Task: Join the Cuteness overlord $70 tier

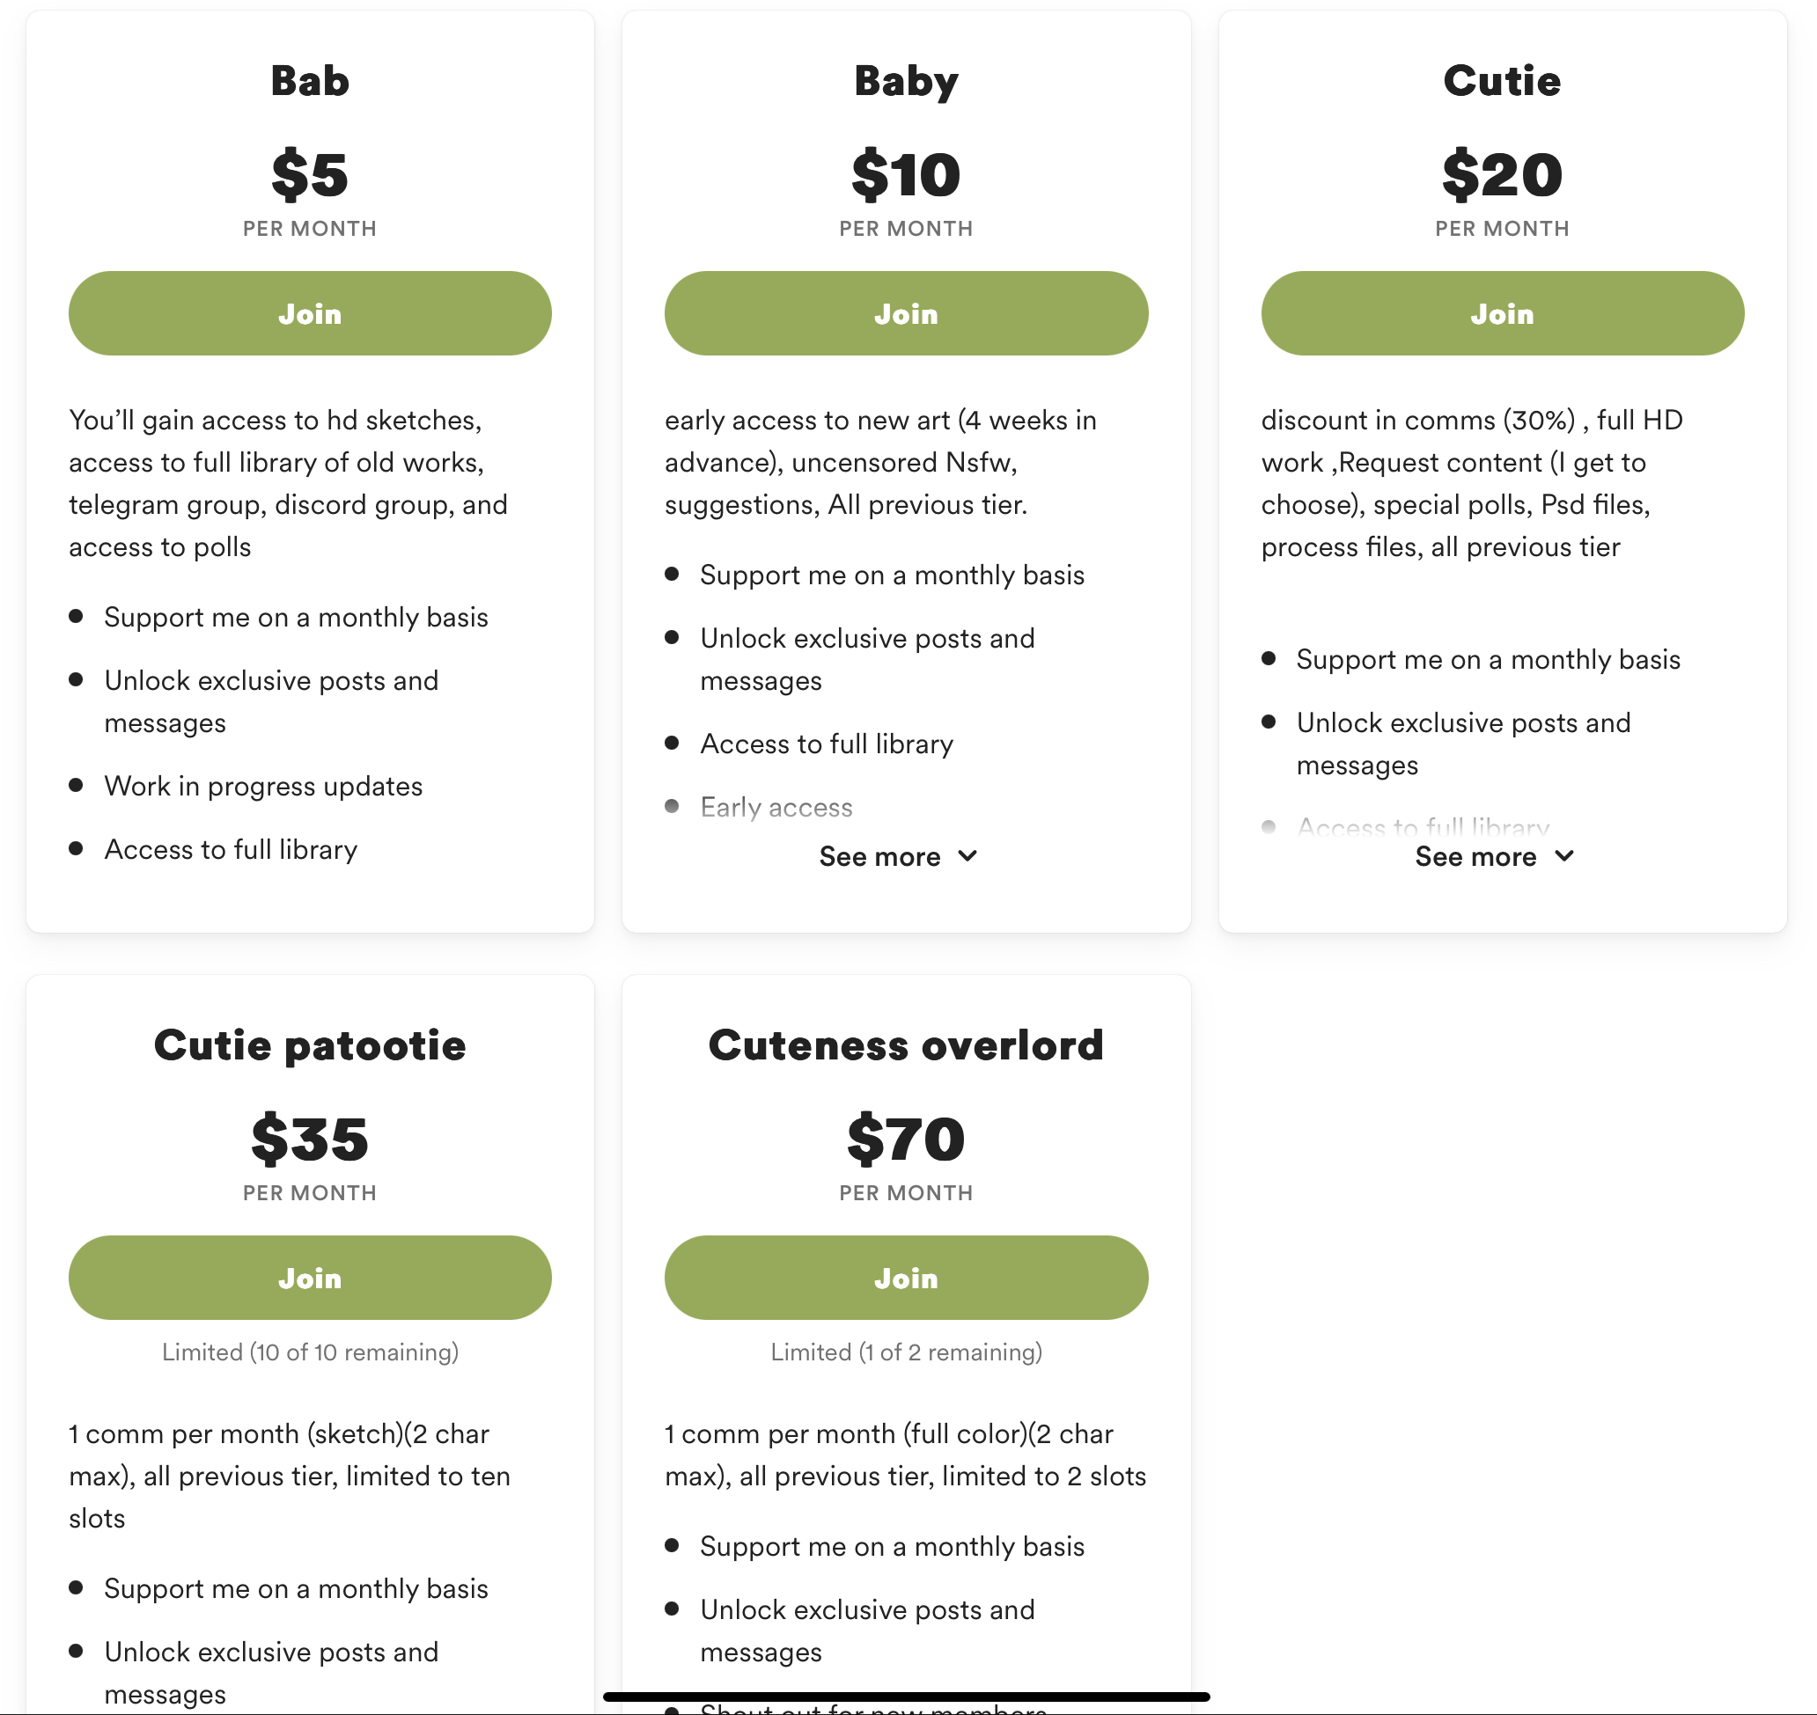Action: tap(905, 1277)
